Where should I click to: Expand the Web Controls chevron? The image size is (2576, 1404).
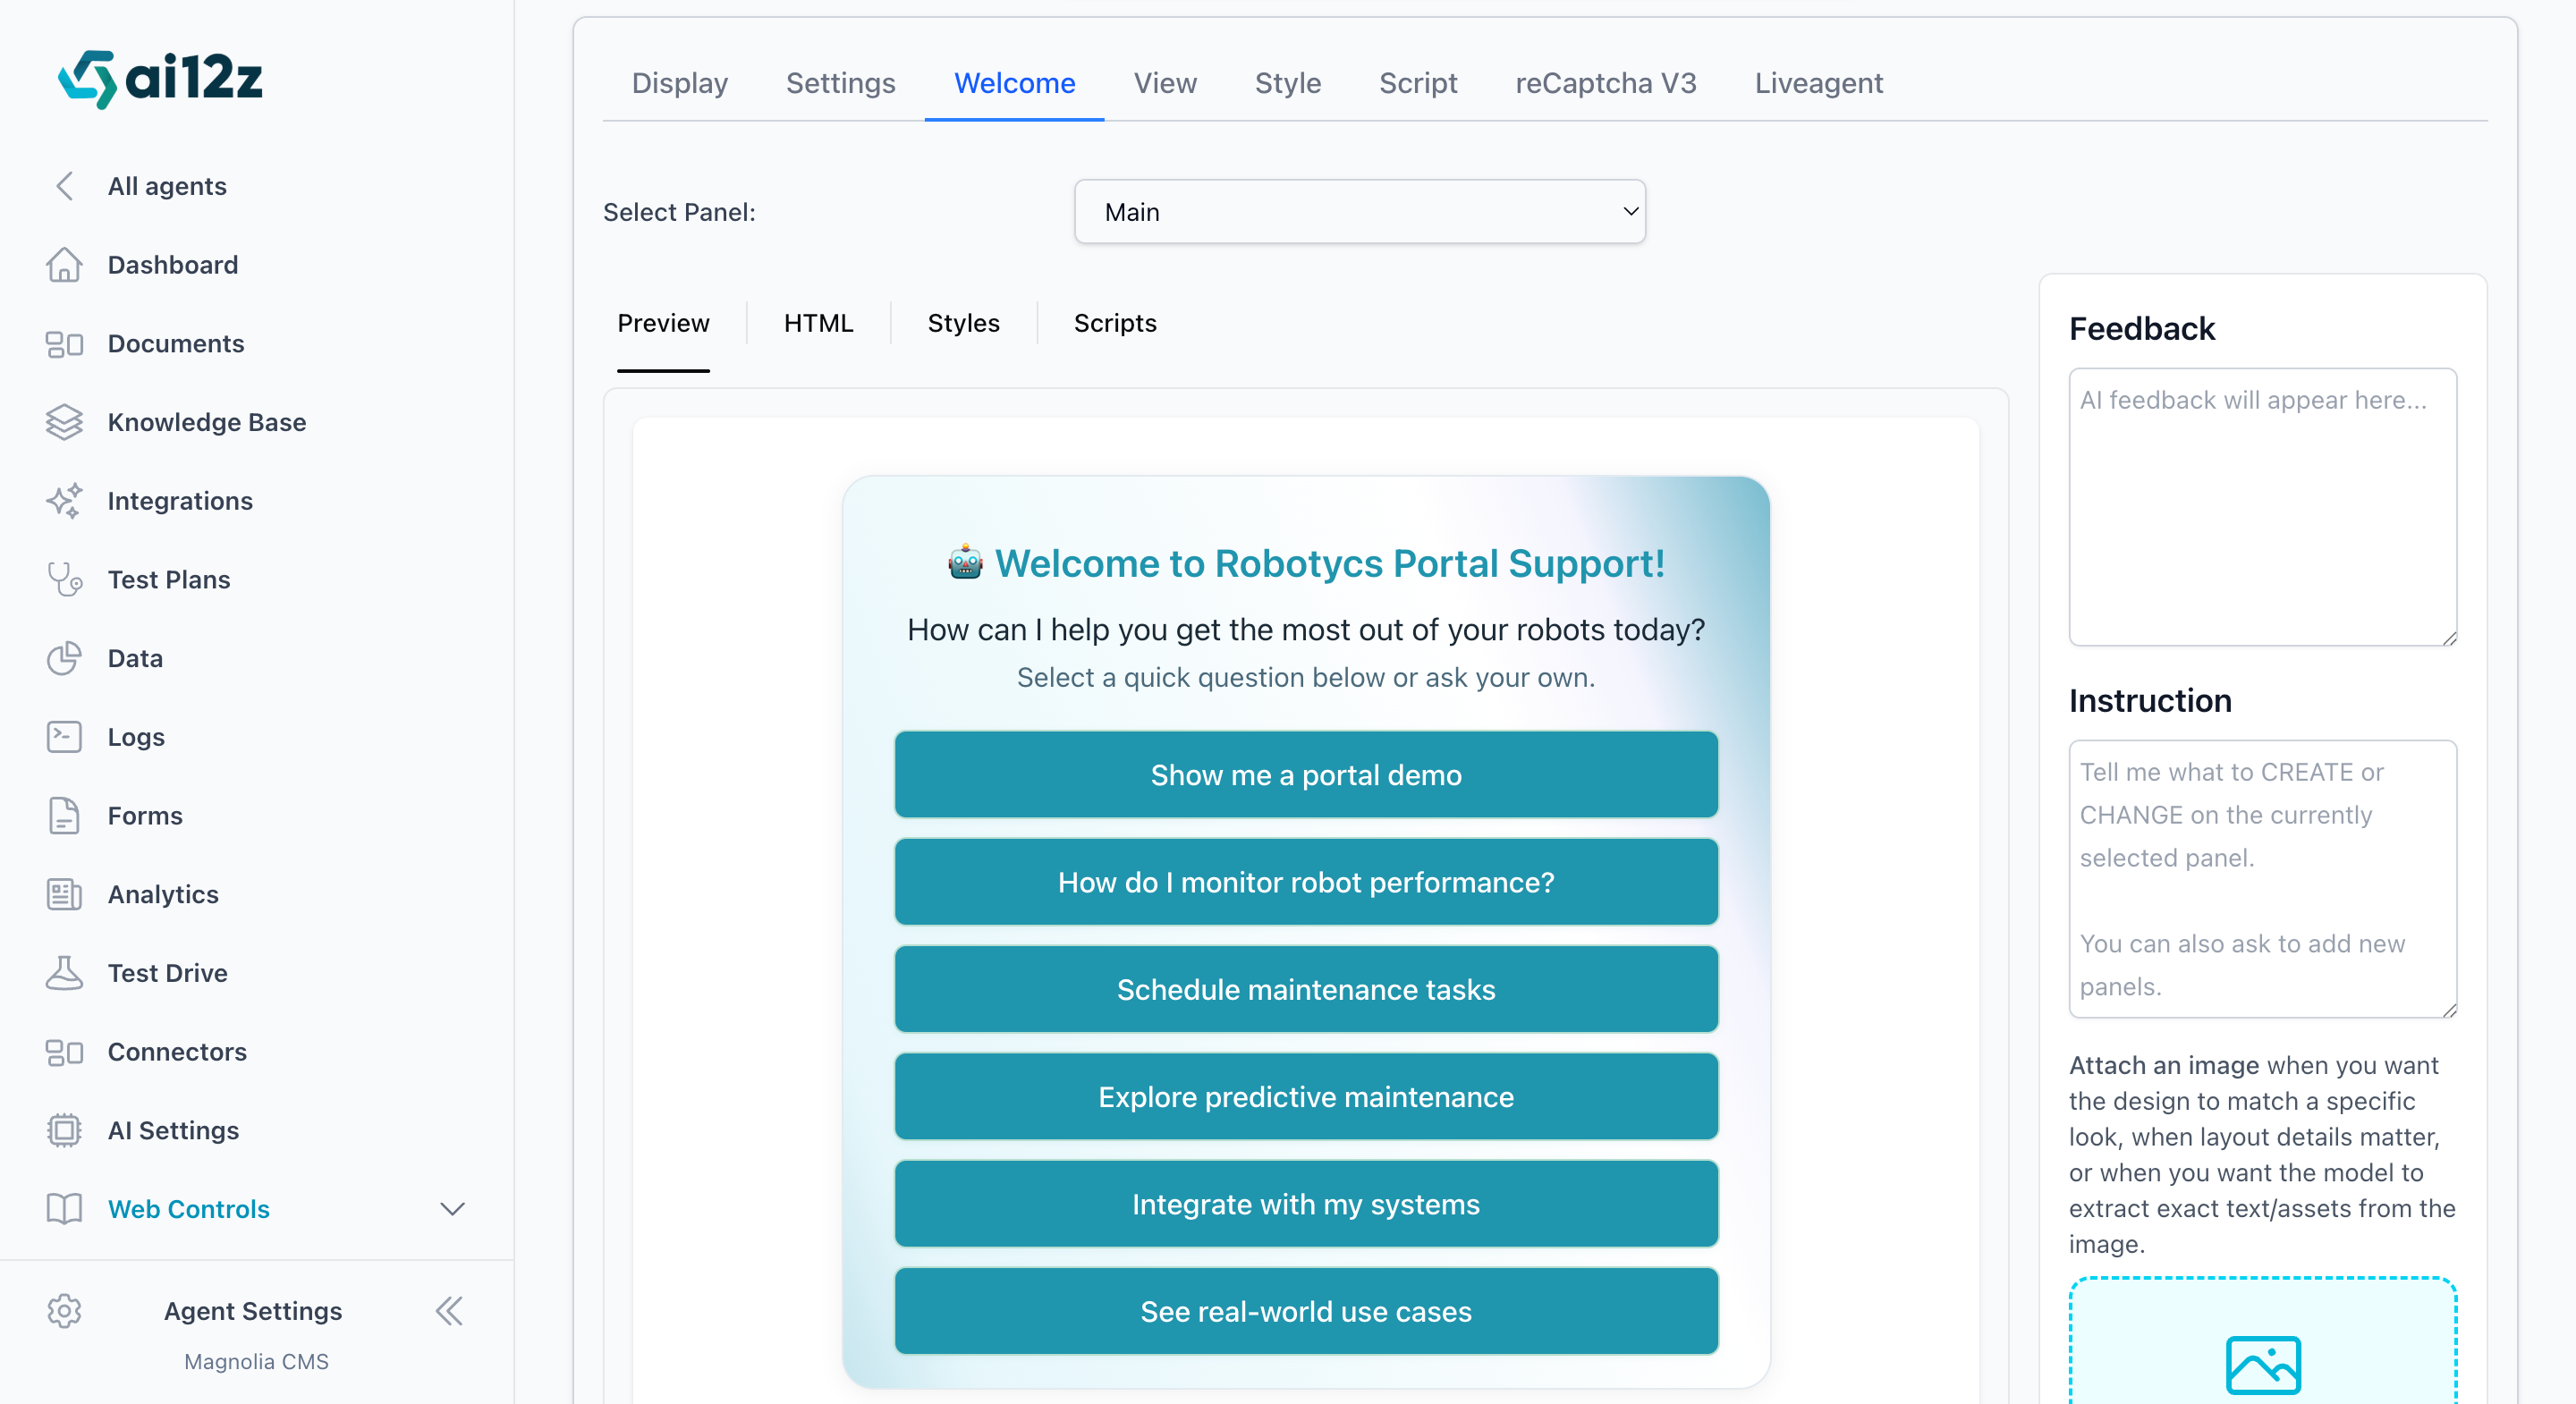tap(452, 1209)
